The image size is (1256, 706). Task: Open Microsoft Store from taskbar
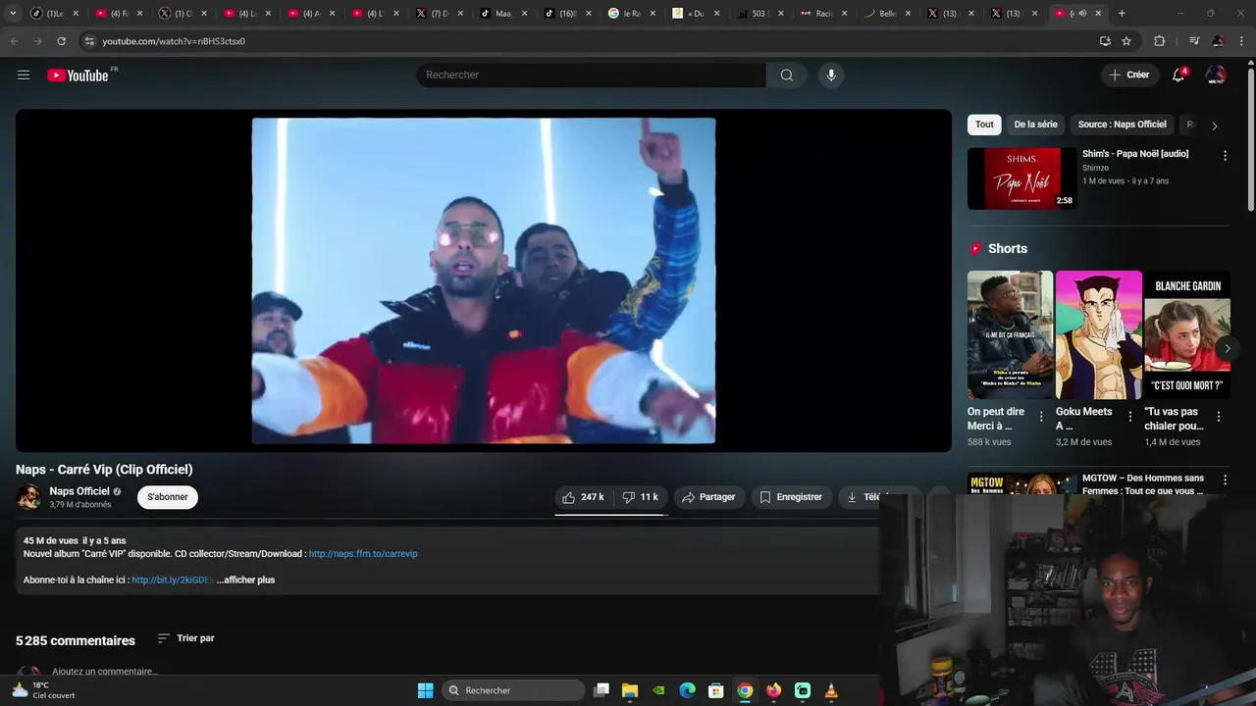click(x=716, y=690)
